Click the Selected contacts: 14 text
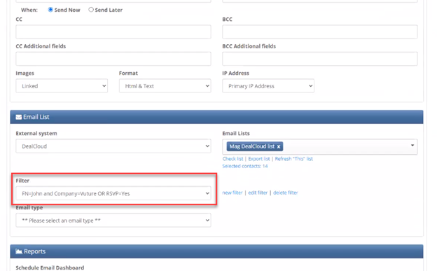Screen dimensions: 437x271 pos(244,166)
